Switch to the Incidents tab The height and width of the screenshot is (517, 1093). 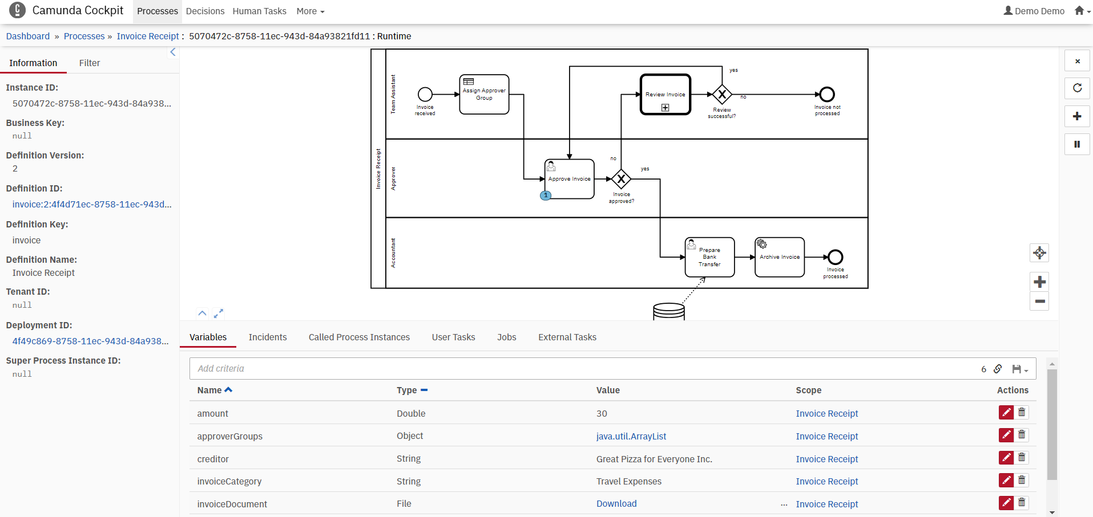click(x=267, y=337)
